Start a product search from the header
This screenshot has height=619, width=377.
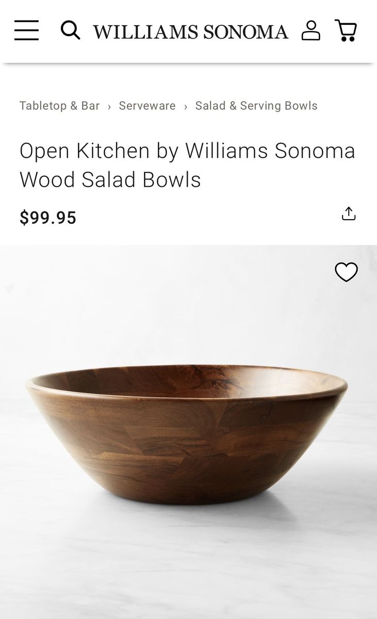[70, 30]
